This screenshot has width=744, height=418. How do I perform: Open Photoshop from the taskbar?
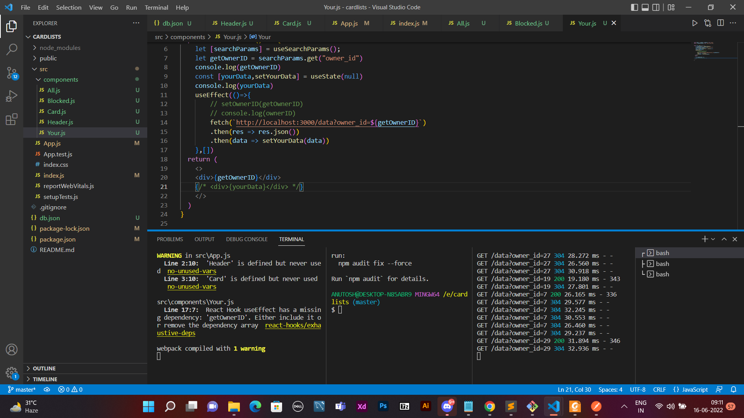(383, 406)
